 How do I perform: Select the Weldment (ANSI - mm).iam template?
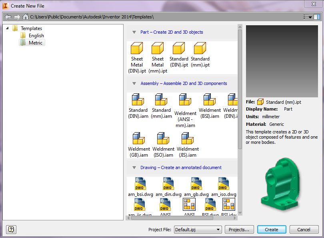coord(185,100)
